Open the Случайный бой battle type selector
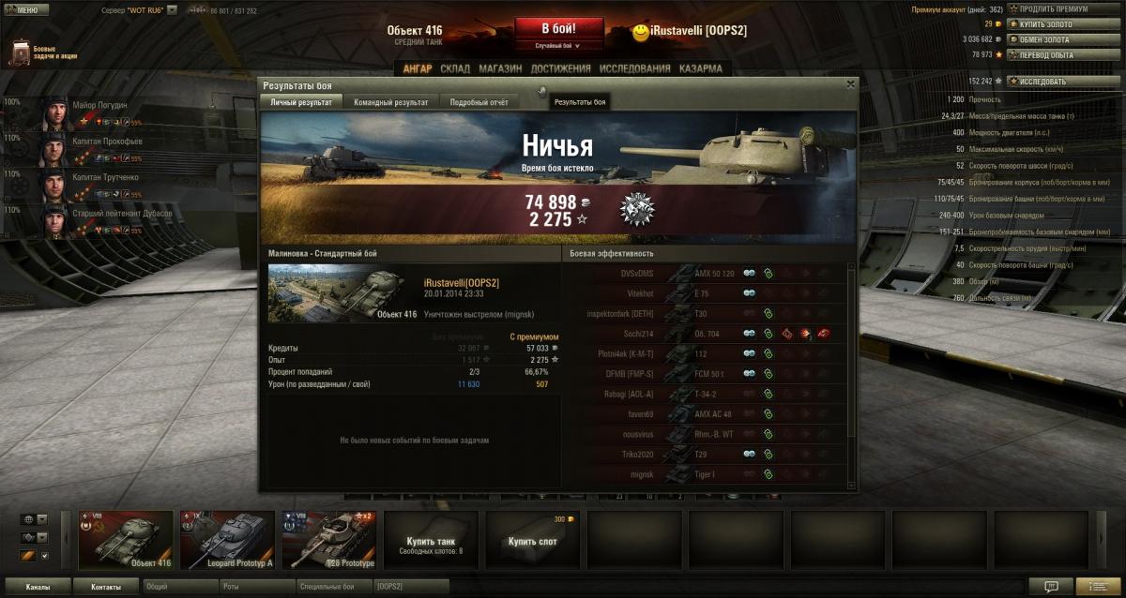The image size is (1126, 598). (x=557, y=45)
